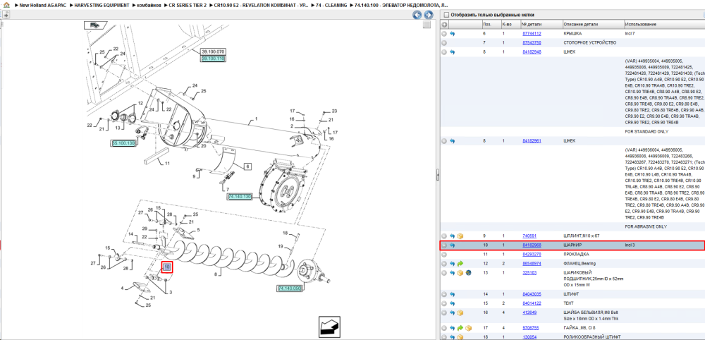
Task: Click green arrow icon for part 9706755
Action: [x=460, y=328]
